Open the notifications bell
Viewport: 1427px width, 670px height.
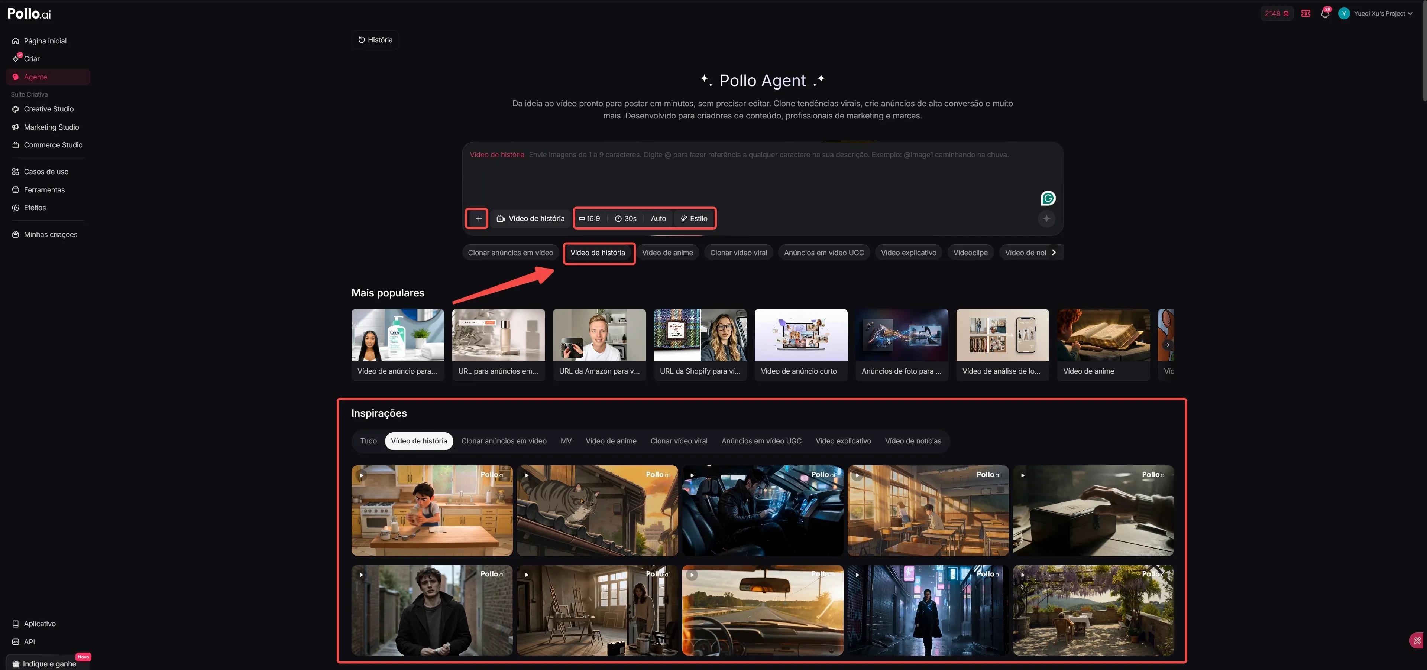pyautogui.click(x=1325, y=13)
